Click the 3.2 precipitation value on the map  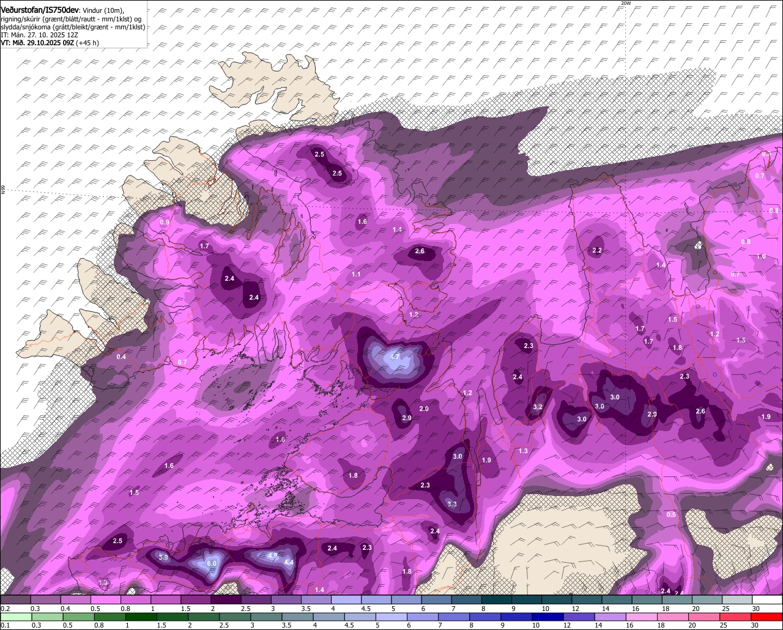(x=538, y=407)
